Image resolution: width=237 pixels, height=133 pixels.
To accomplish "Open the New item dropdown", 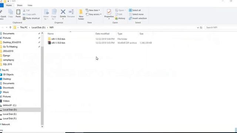I will pyautogui.click(x=93, y=10).
